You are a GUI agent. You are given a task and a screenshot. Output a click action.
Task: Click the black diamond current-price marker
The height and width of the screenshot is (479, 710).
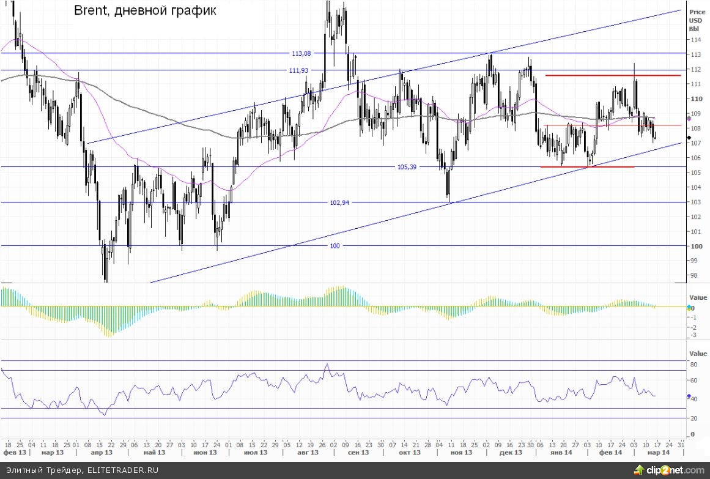click(x=689, y=138)
